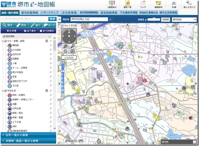Switch to the 認定路線情報 tab
Screen dimensions: 199x146
click(109, 13)
